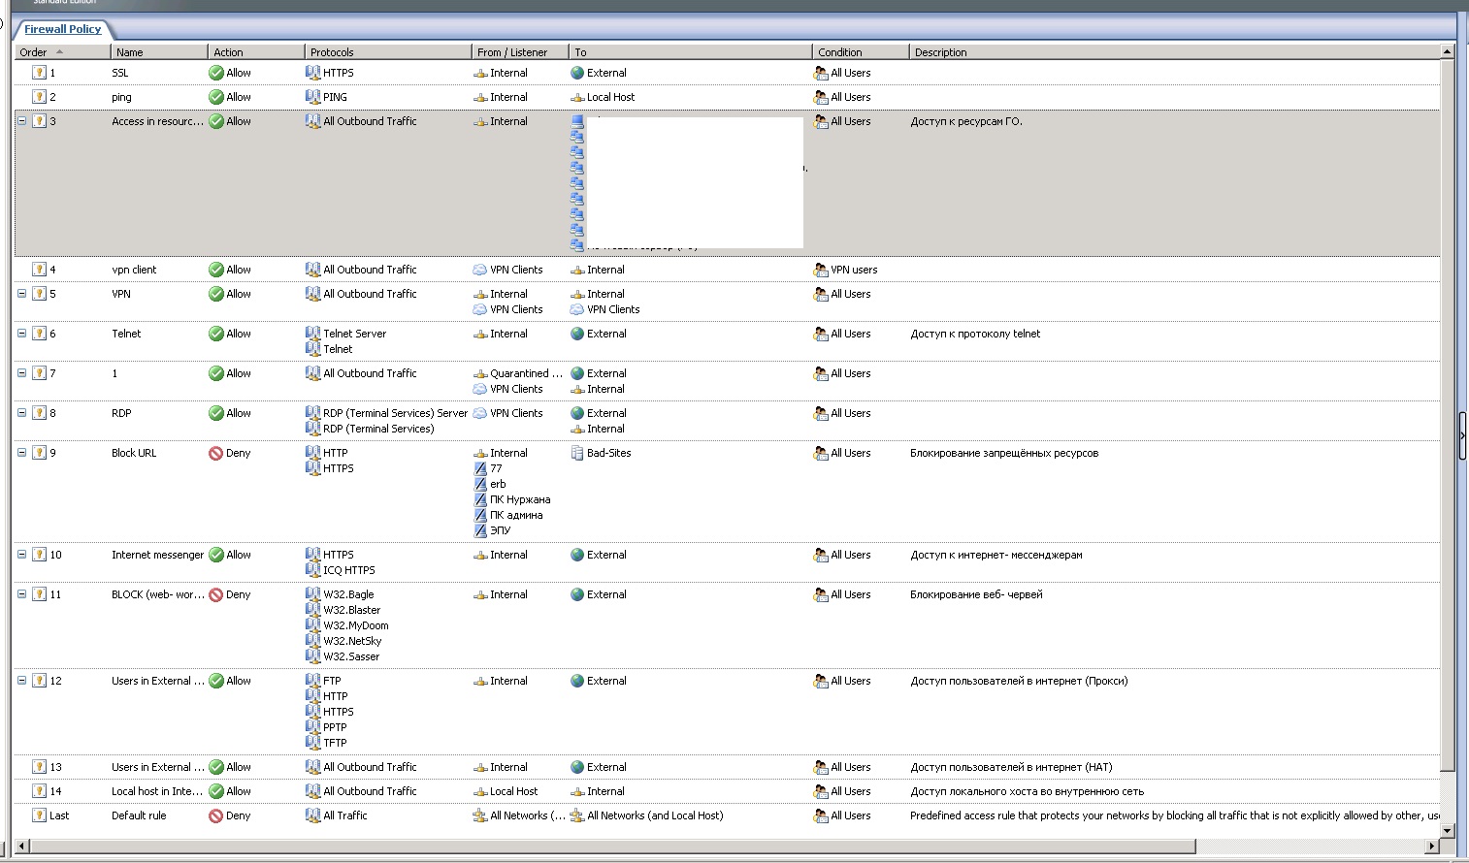This screenshot has height=863, width=1469.
Task: Click the vertical scrollbar down arrow
Action: pos(1448,830)
